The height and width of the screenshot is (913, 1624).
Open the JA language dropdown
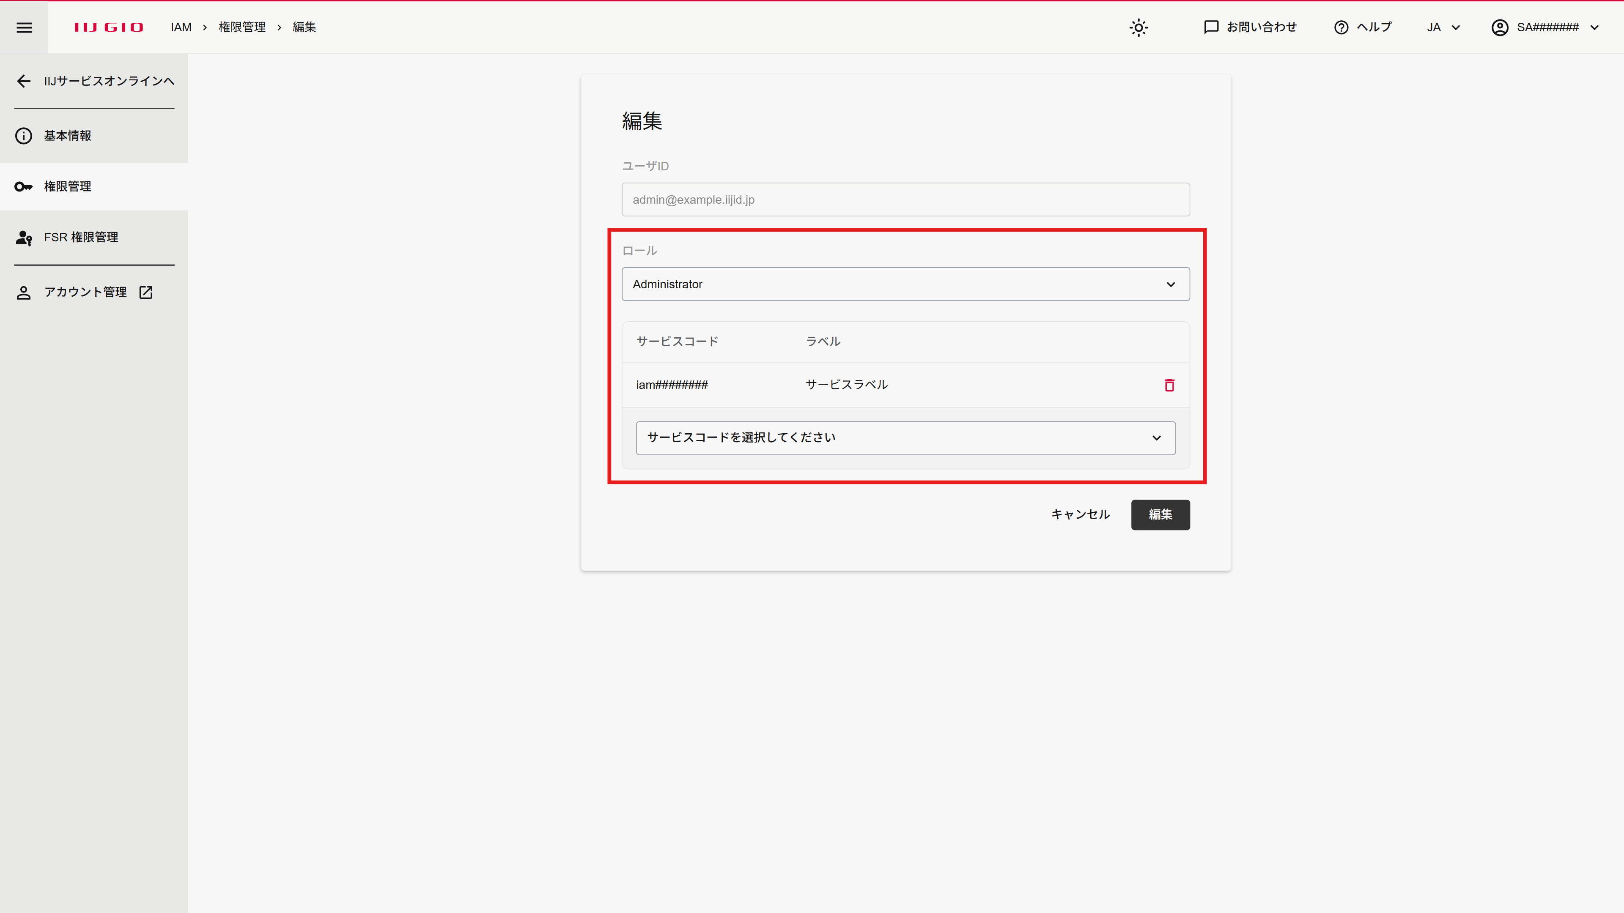pos(1443,27)
